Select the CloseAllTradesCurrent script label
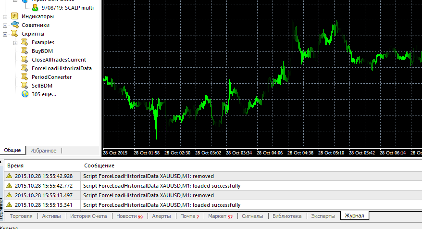 [59, 60]
